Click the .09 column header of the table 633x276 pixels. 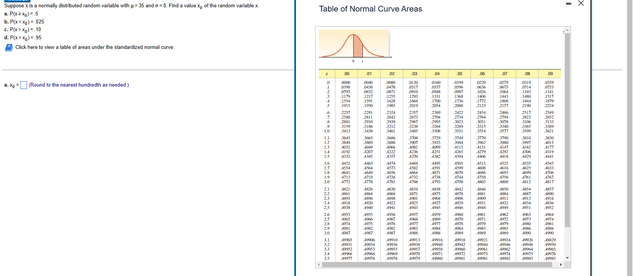550,74
